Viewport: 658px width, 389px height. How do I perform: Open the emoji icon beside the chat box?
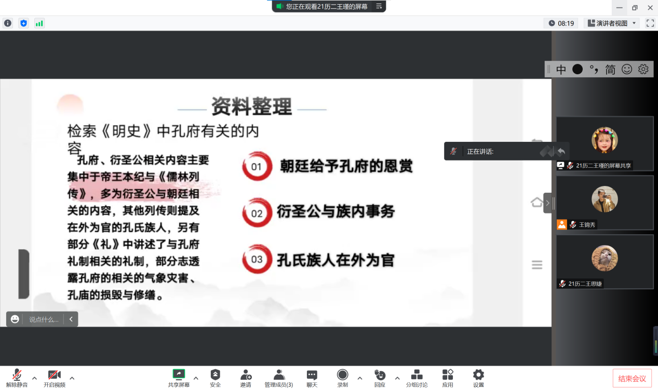pyautogui.click(x=14, y=319)
